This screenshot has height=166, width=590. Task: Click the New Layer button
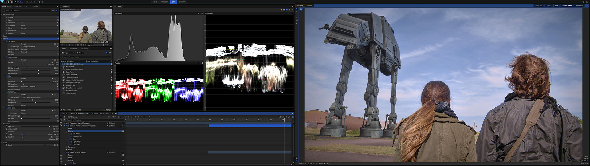click(x=117, y=117)
